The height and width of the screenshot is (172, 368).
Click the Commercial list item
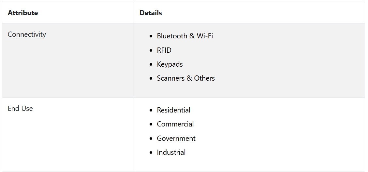click(x=175, y=124)
